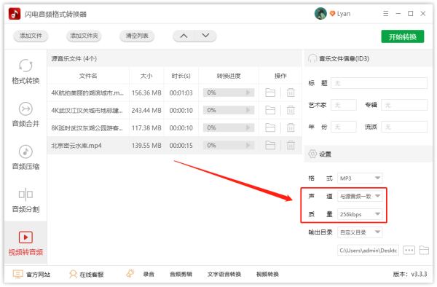Select the file sized 156.36 MB
Screen dimensions: 437x287
tap(175, 93)
